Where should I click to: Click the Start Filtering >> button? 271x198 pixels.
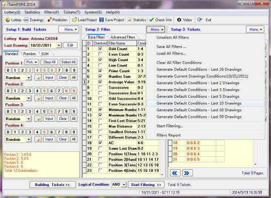pos(146,184)
